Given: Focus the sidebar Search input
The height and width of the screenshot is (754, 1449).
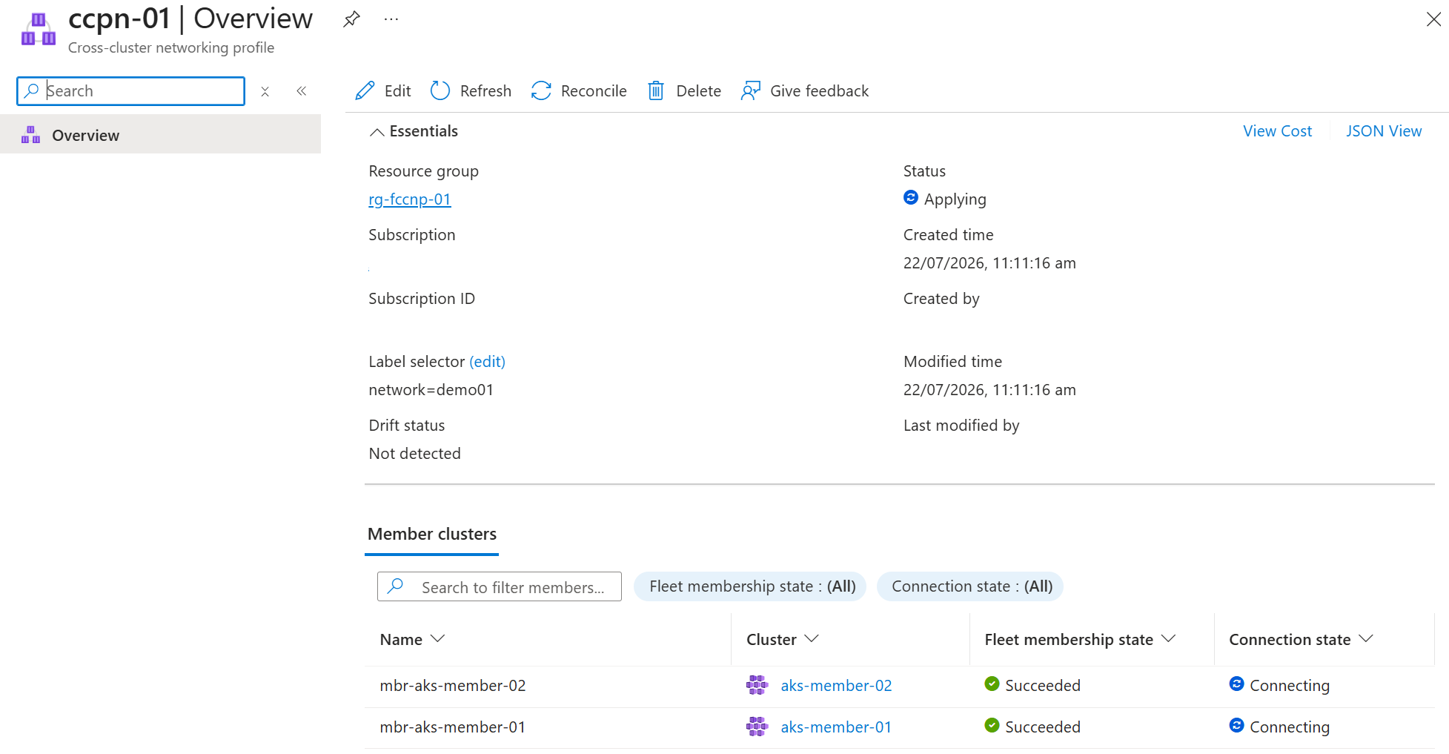Looking at the screenshot, I should (x=130, y=91).
